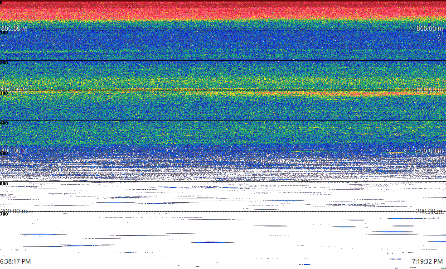This screenshot has width=446, height=269.
Task: Select the 200 depth tick label
Action: coord(4,63)
